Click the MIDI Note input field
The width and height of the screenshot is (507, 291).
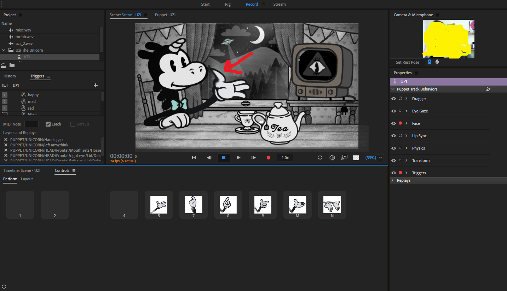(x=31, y=124)
